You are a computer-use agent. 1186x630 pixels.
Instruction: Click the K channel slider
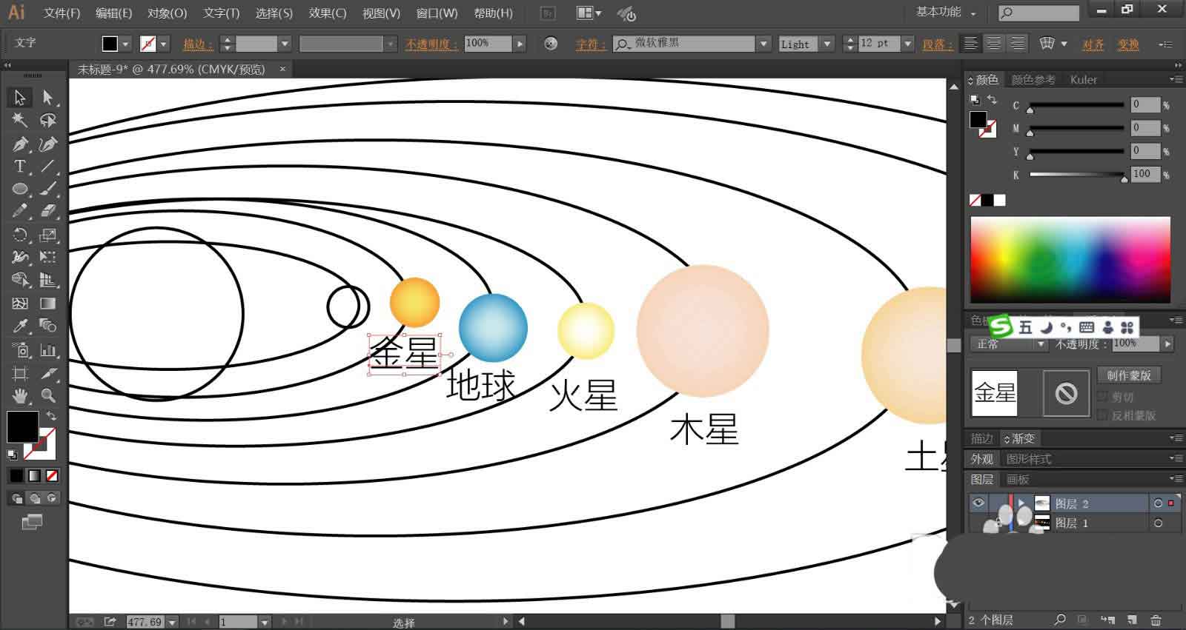(x=1077, y=175)
